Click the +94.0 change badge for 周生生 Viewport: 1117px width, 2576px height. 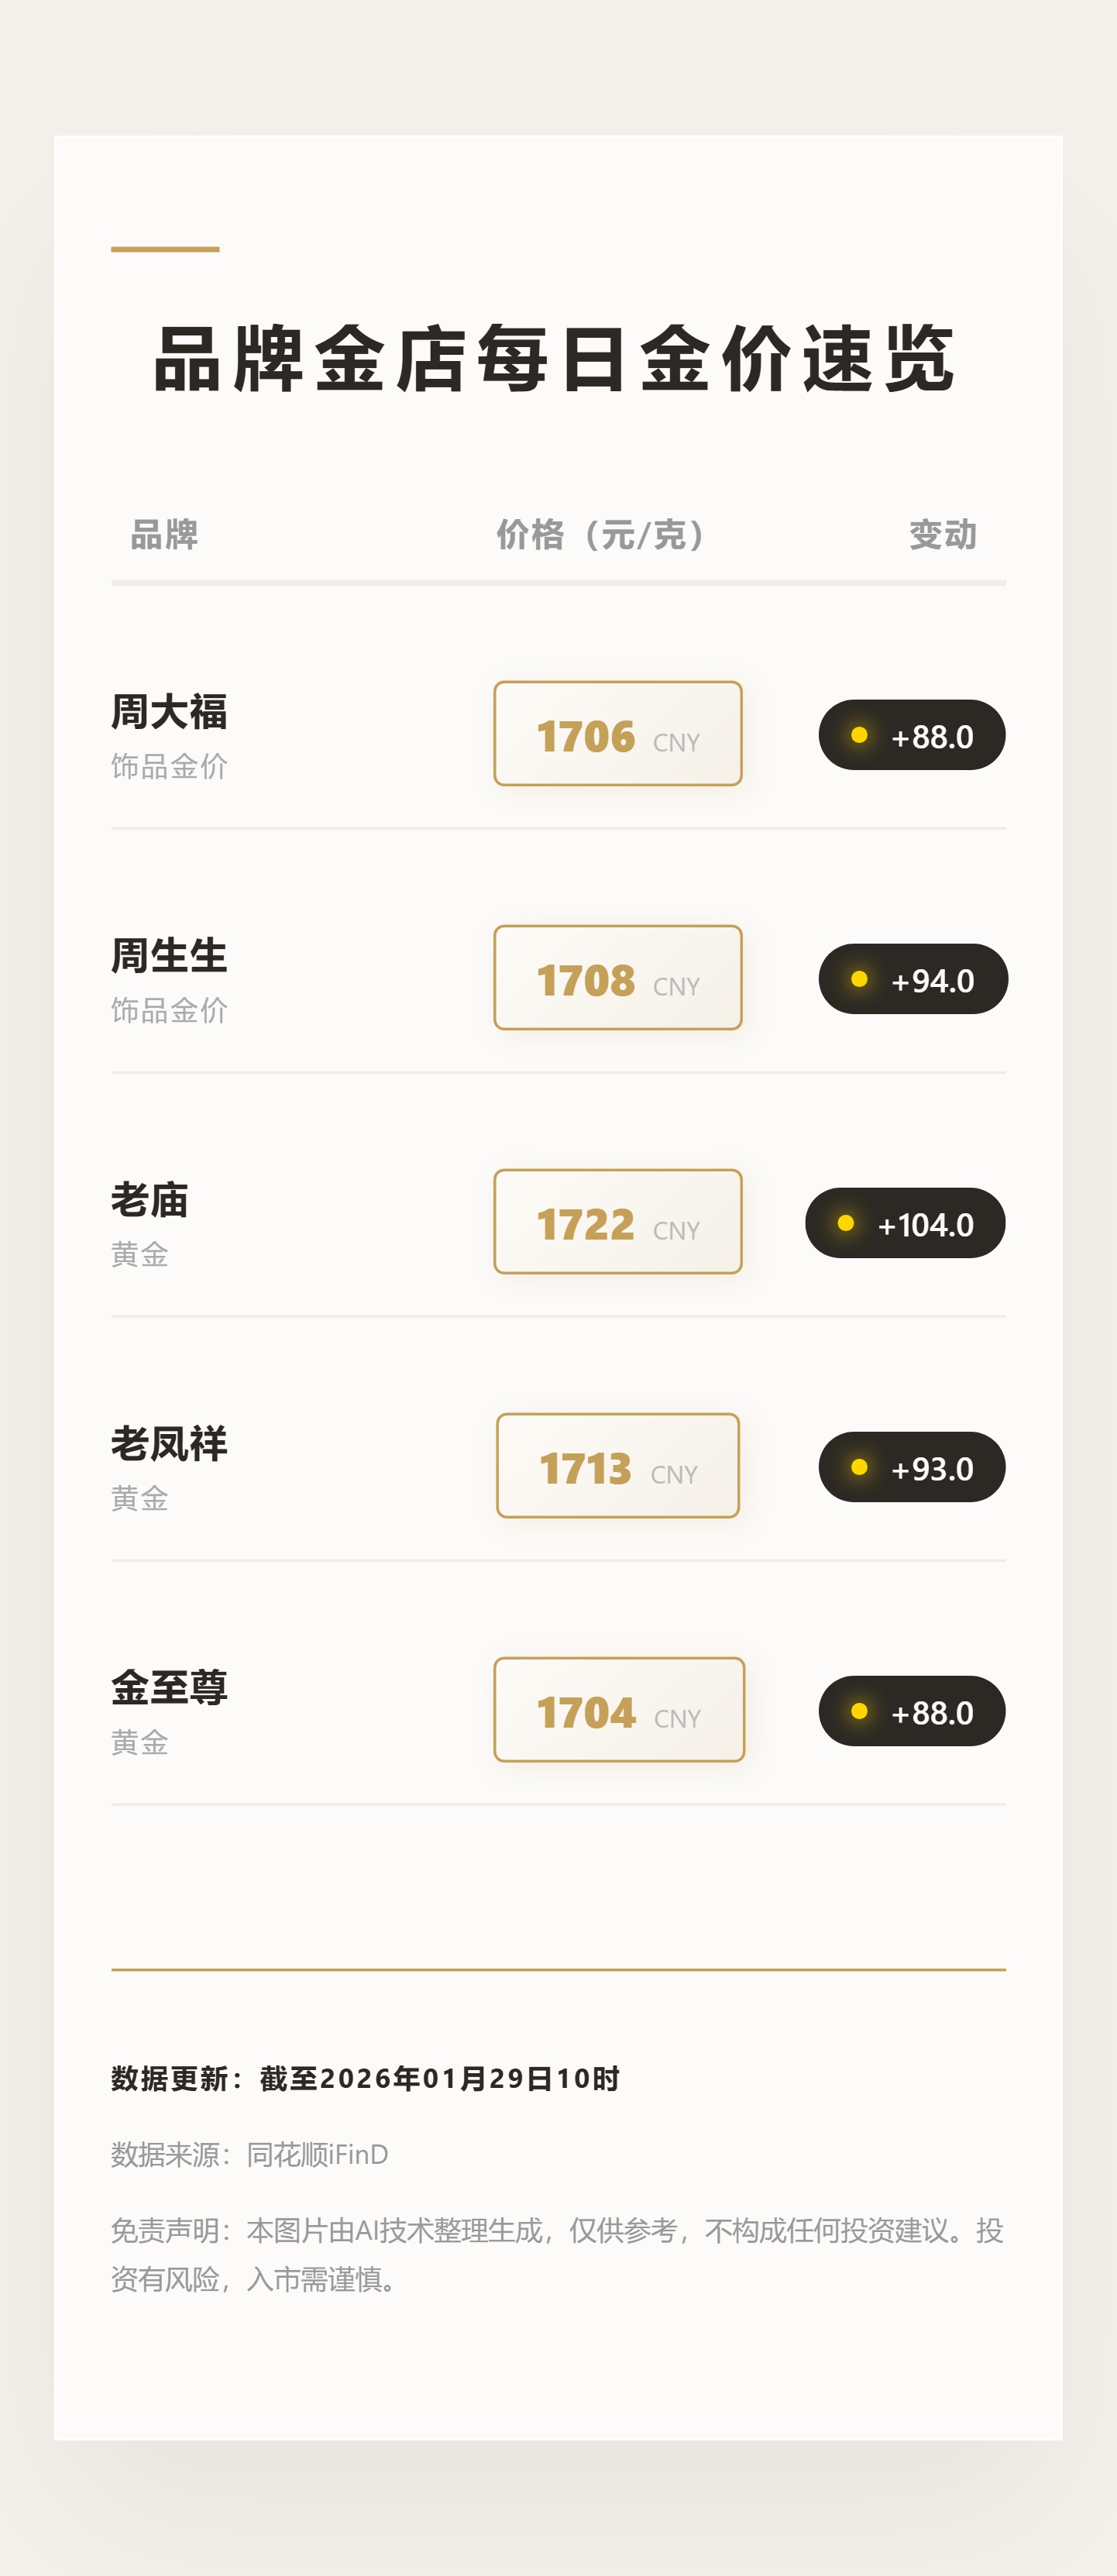tap(913, 979)
